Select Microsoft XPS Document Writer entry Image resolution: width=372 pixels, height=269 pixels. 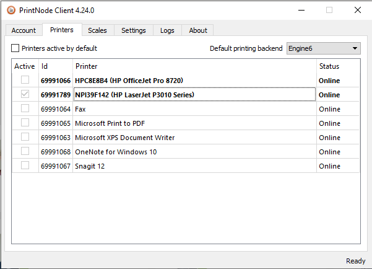coord(125,138)
